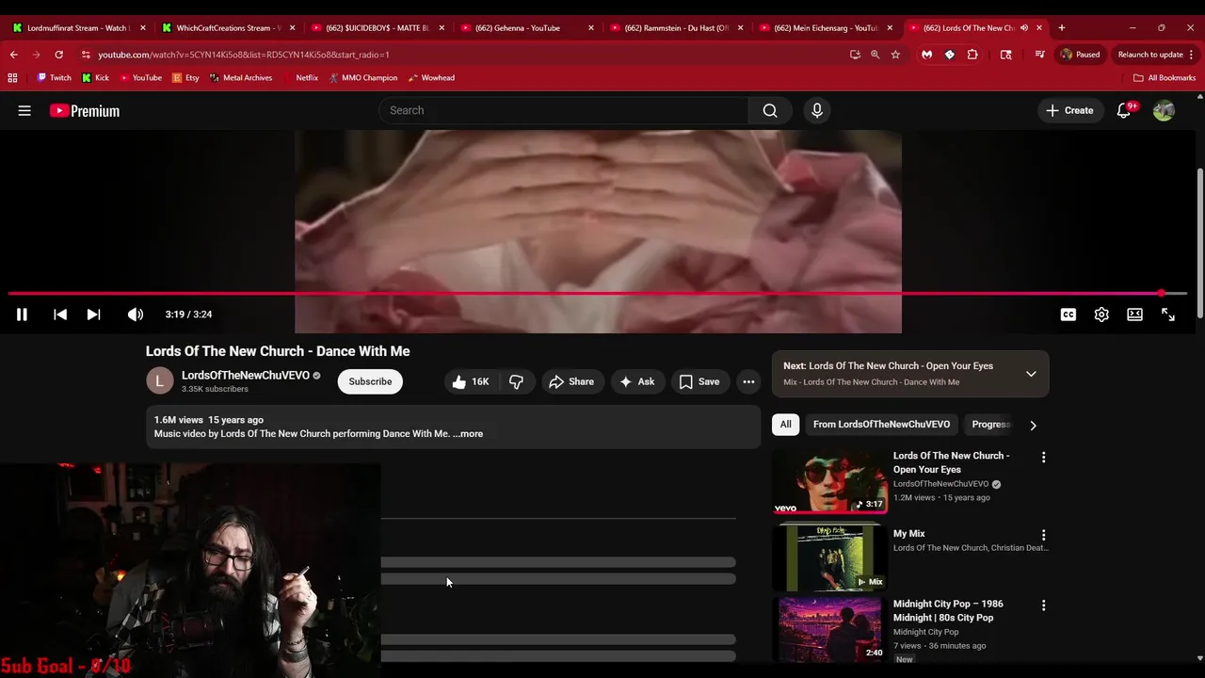Open the media control playlist icon
The width and height of the screenshot is (1205, 678).
(x=1039, y=55)
